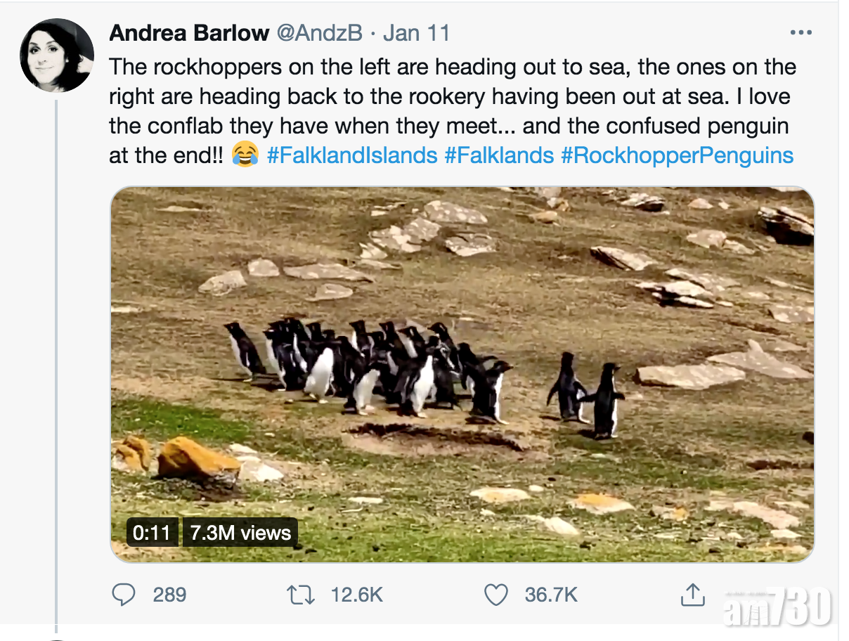Open the #FalklandIslands hashtag
Image resolution: width=849 pixels, height=641 pixels.
pos(352,155)
